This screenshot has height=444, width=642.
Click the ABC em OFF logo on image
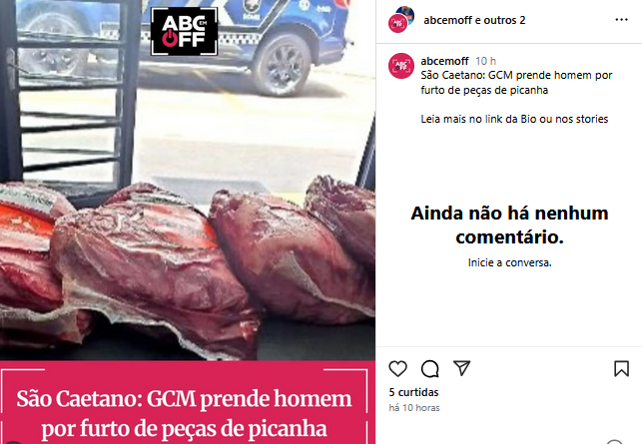[185, 32]
